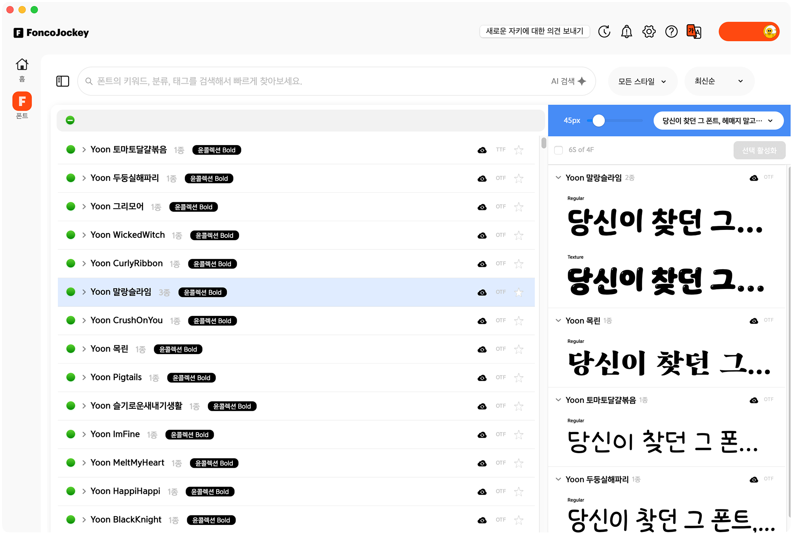Click the language translate icon
The height and width of the screenshot is (534, 793).
coord(693,32)
